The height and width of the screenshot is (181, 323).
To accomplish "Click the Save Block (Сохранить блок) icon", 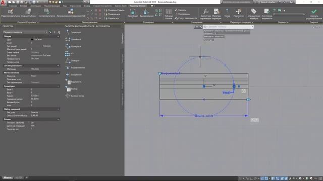I will coord(28,12).
